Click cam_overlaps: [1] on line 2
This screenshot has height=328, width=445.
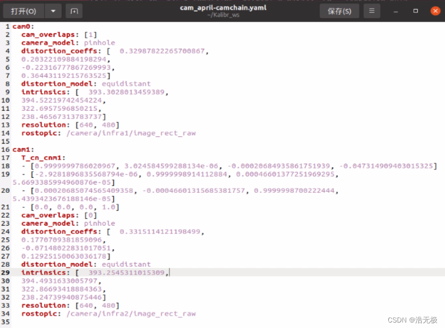(x=59, y=35)
